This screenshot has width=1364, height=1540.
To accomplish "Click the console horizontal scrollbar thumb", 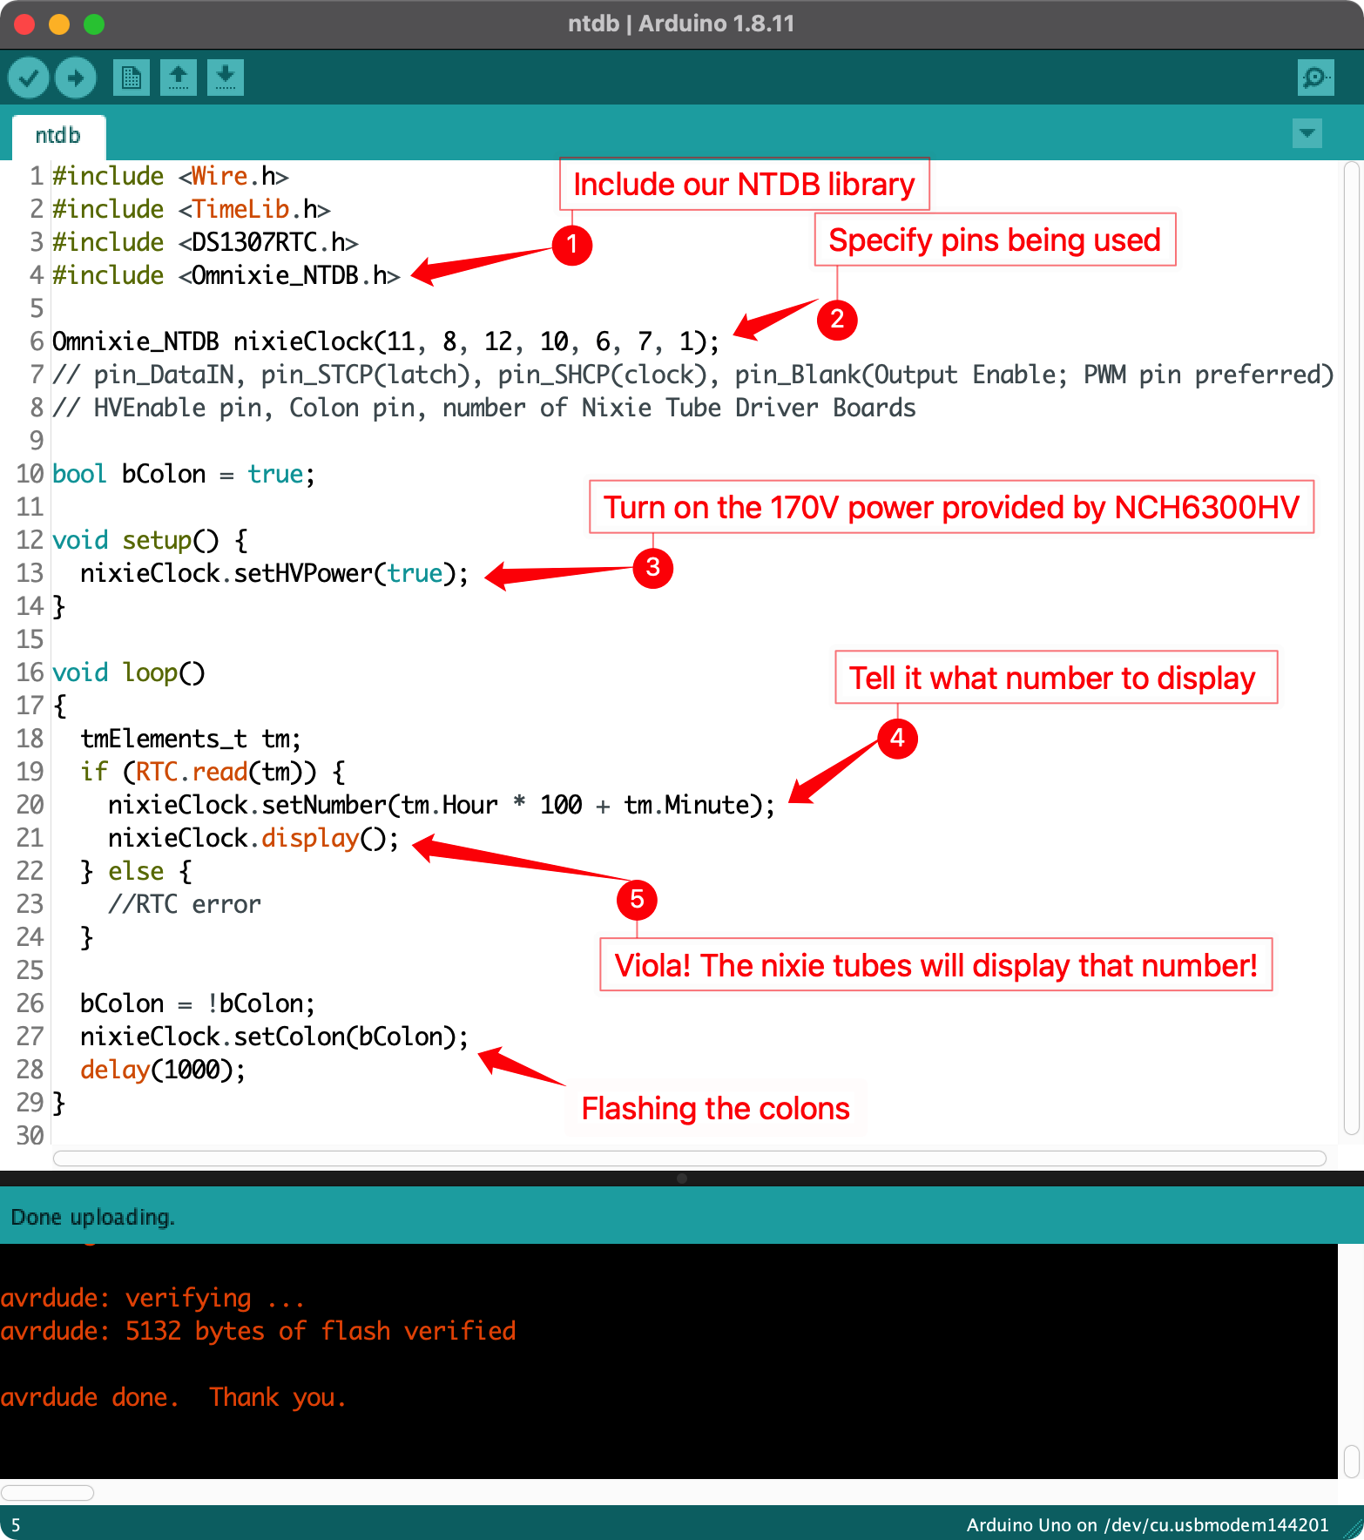I will tap(47, 1492).
